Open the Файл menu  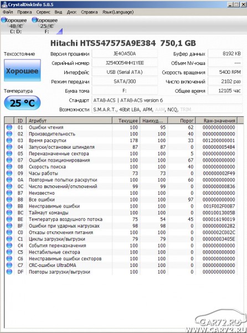pyautogui.click(x=8, y=12)
